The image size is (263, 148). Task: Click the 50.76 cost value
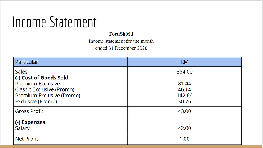(x=185, y=102)
